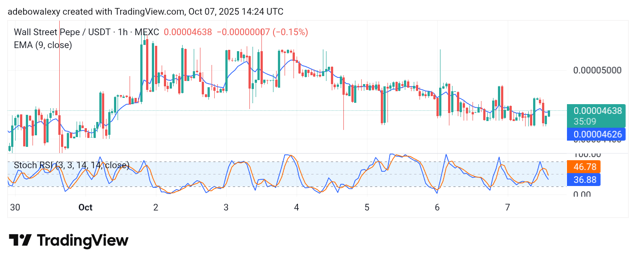Click the blue Stoch RSI value 36.88

(583, 179)
